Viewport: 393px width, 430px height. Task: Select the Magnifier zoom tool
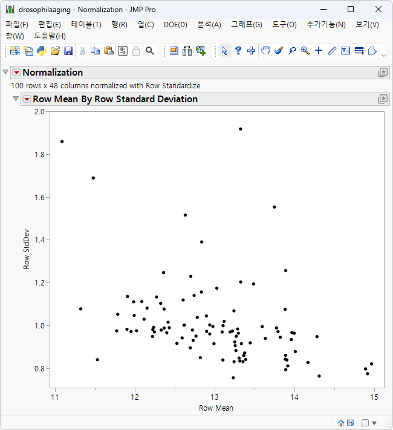click(x=305, y=51)
